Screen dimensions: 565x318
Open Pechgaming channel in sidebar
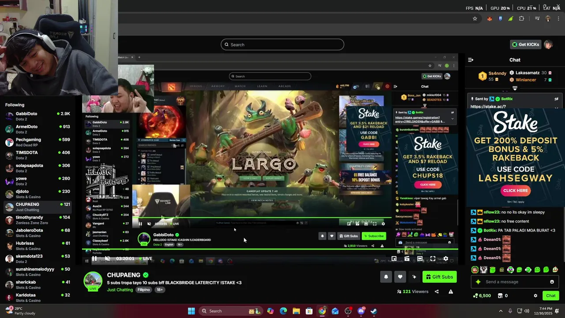[x=38, y=142]
